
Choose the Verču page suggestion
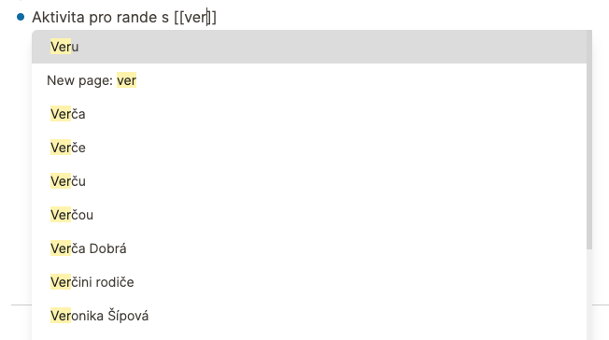(x=309, y=181)
